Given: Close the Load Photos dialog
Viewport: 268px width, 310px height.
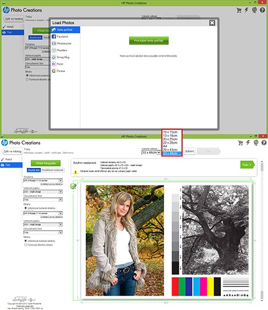Looking at the screenshot, I should (x=212, y=23).
